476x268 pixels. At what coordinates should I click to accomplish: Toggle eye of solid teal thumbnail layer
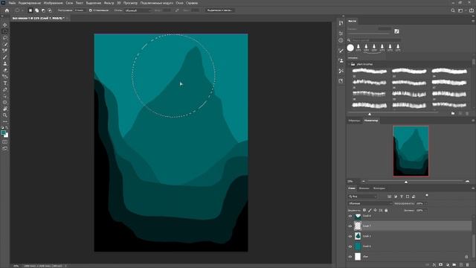[x=350, y=246]
